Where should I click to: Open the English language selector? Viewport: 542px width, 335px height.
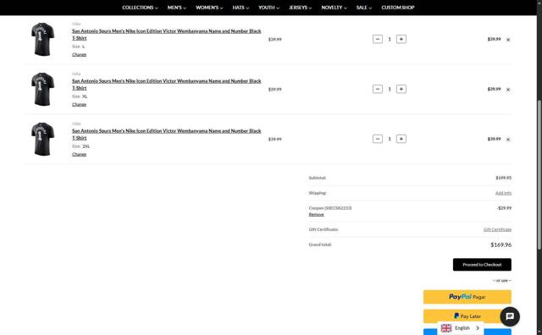(461, 327)
